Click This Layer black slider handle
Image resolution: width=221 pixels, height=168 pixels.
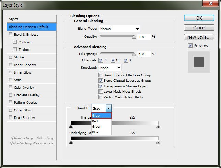[x=71, y=127]
